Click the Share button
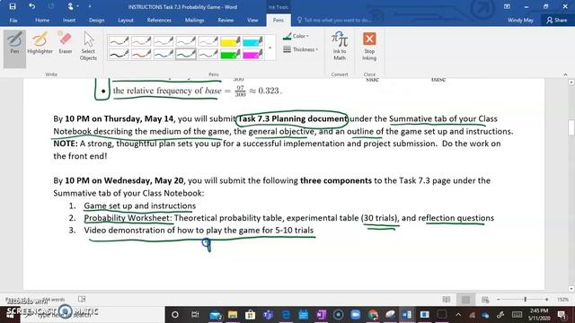The image size is (575, 323). click(556, 20)
